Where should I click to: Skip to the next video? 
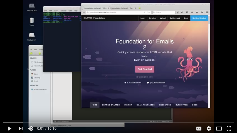tap(21, 129)
